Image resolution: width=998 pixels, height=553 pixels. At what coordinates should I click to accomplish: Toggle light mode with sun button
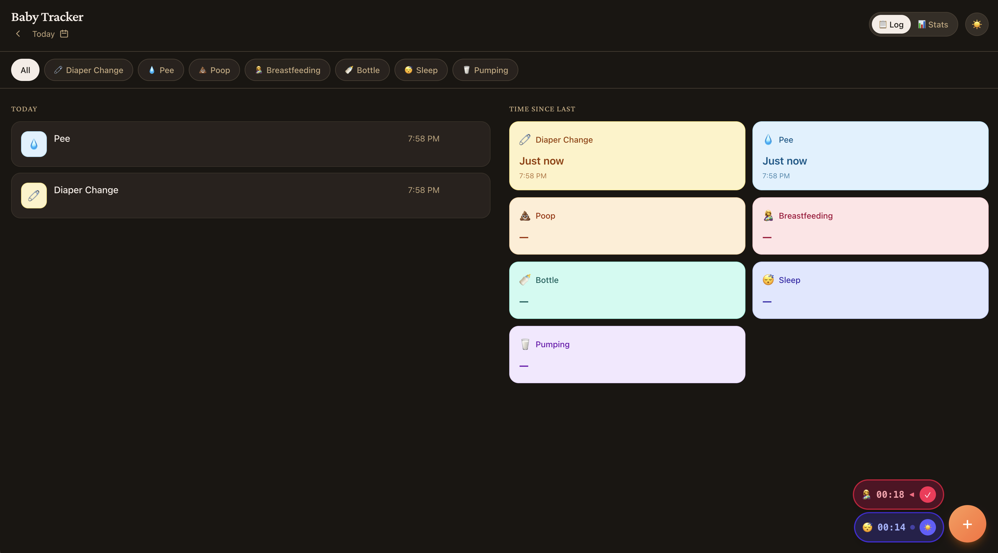(x=977, y=24)
